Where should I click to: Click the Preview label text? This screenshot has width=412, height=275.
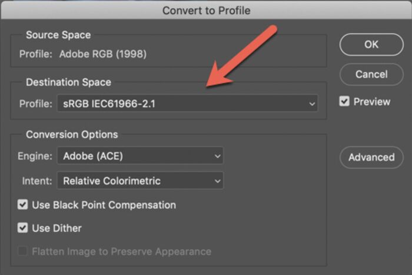pos(372,102)
